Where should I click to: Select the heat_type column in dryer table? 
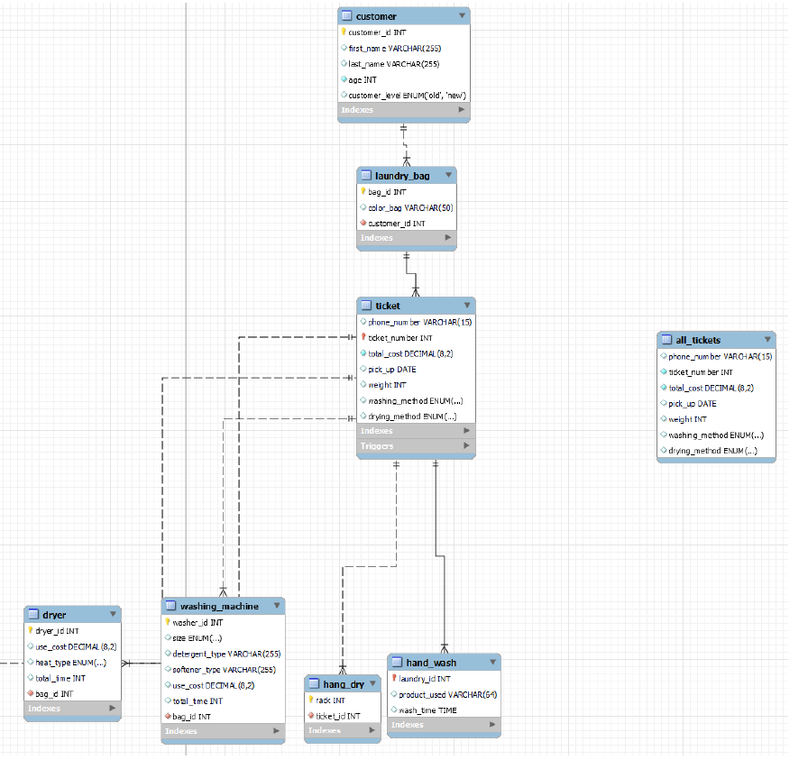click(70, 663)
